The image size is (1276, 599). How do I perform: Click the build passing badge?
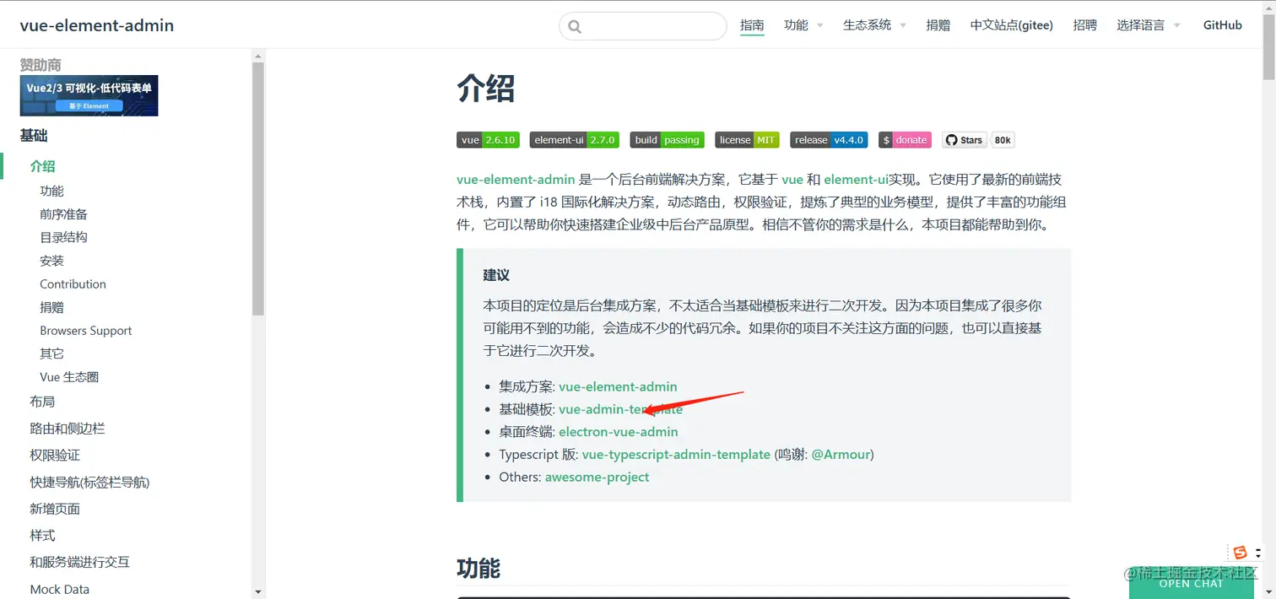(x=668, y=140)
